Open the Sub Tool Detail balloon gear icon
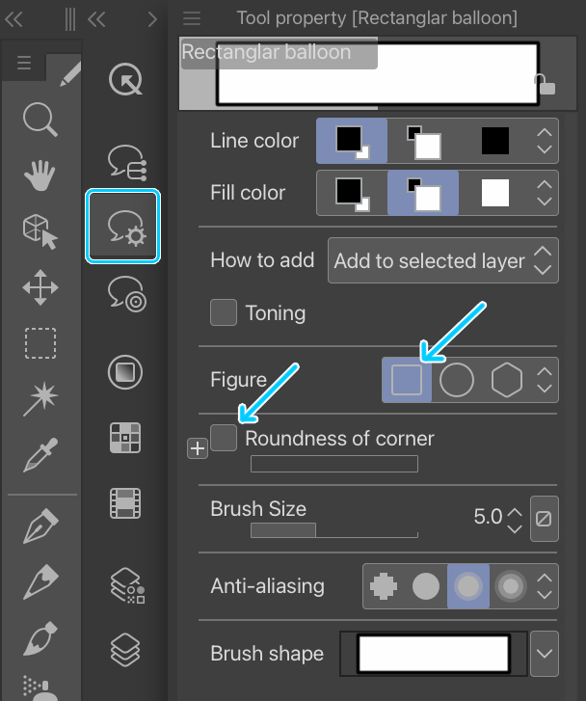The width and height of the screenshot is (586, 701). point(124,227)
